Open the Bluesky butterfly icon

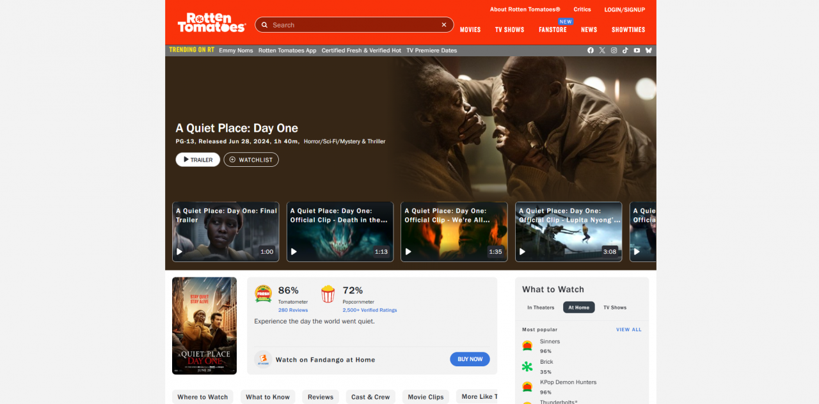[648, 50]
